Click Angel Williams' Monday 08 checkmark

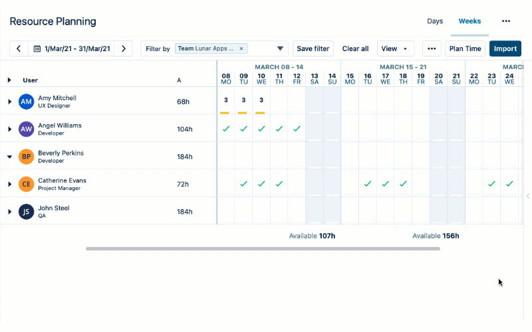[225, 129]
